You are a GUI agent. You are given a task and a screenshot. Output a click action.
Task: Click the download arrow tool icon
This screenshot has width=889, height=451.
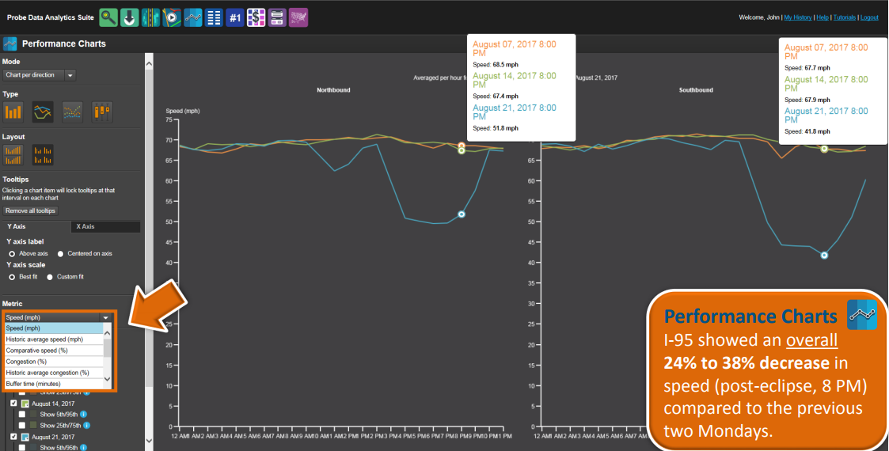(x=130, y=17)
